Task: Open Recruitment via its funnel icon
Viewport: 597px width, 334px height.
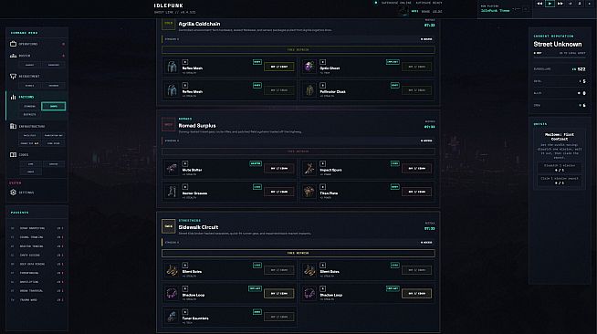Action: 13,76
